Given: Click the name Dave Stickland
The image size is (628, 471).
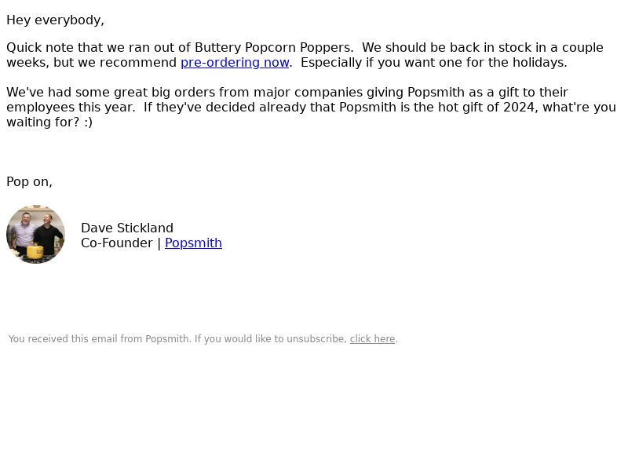Looking at the screenshot, I should pos(127,228).
